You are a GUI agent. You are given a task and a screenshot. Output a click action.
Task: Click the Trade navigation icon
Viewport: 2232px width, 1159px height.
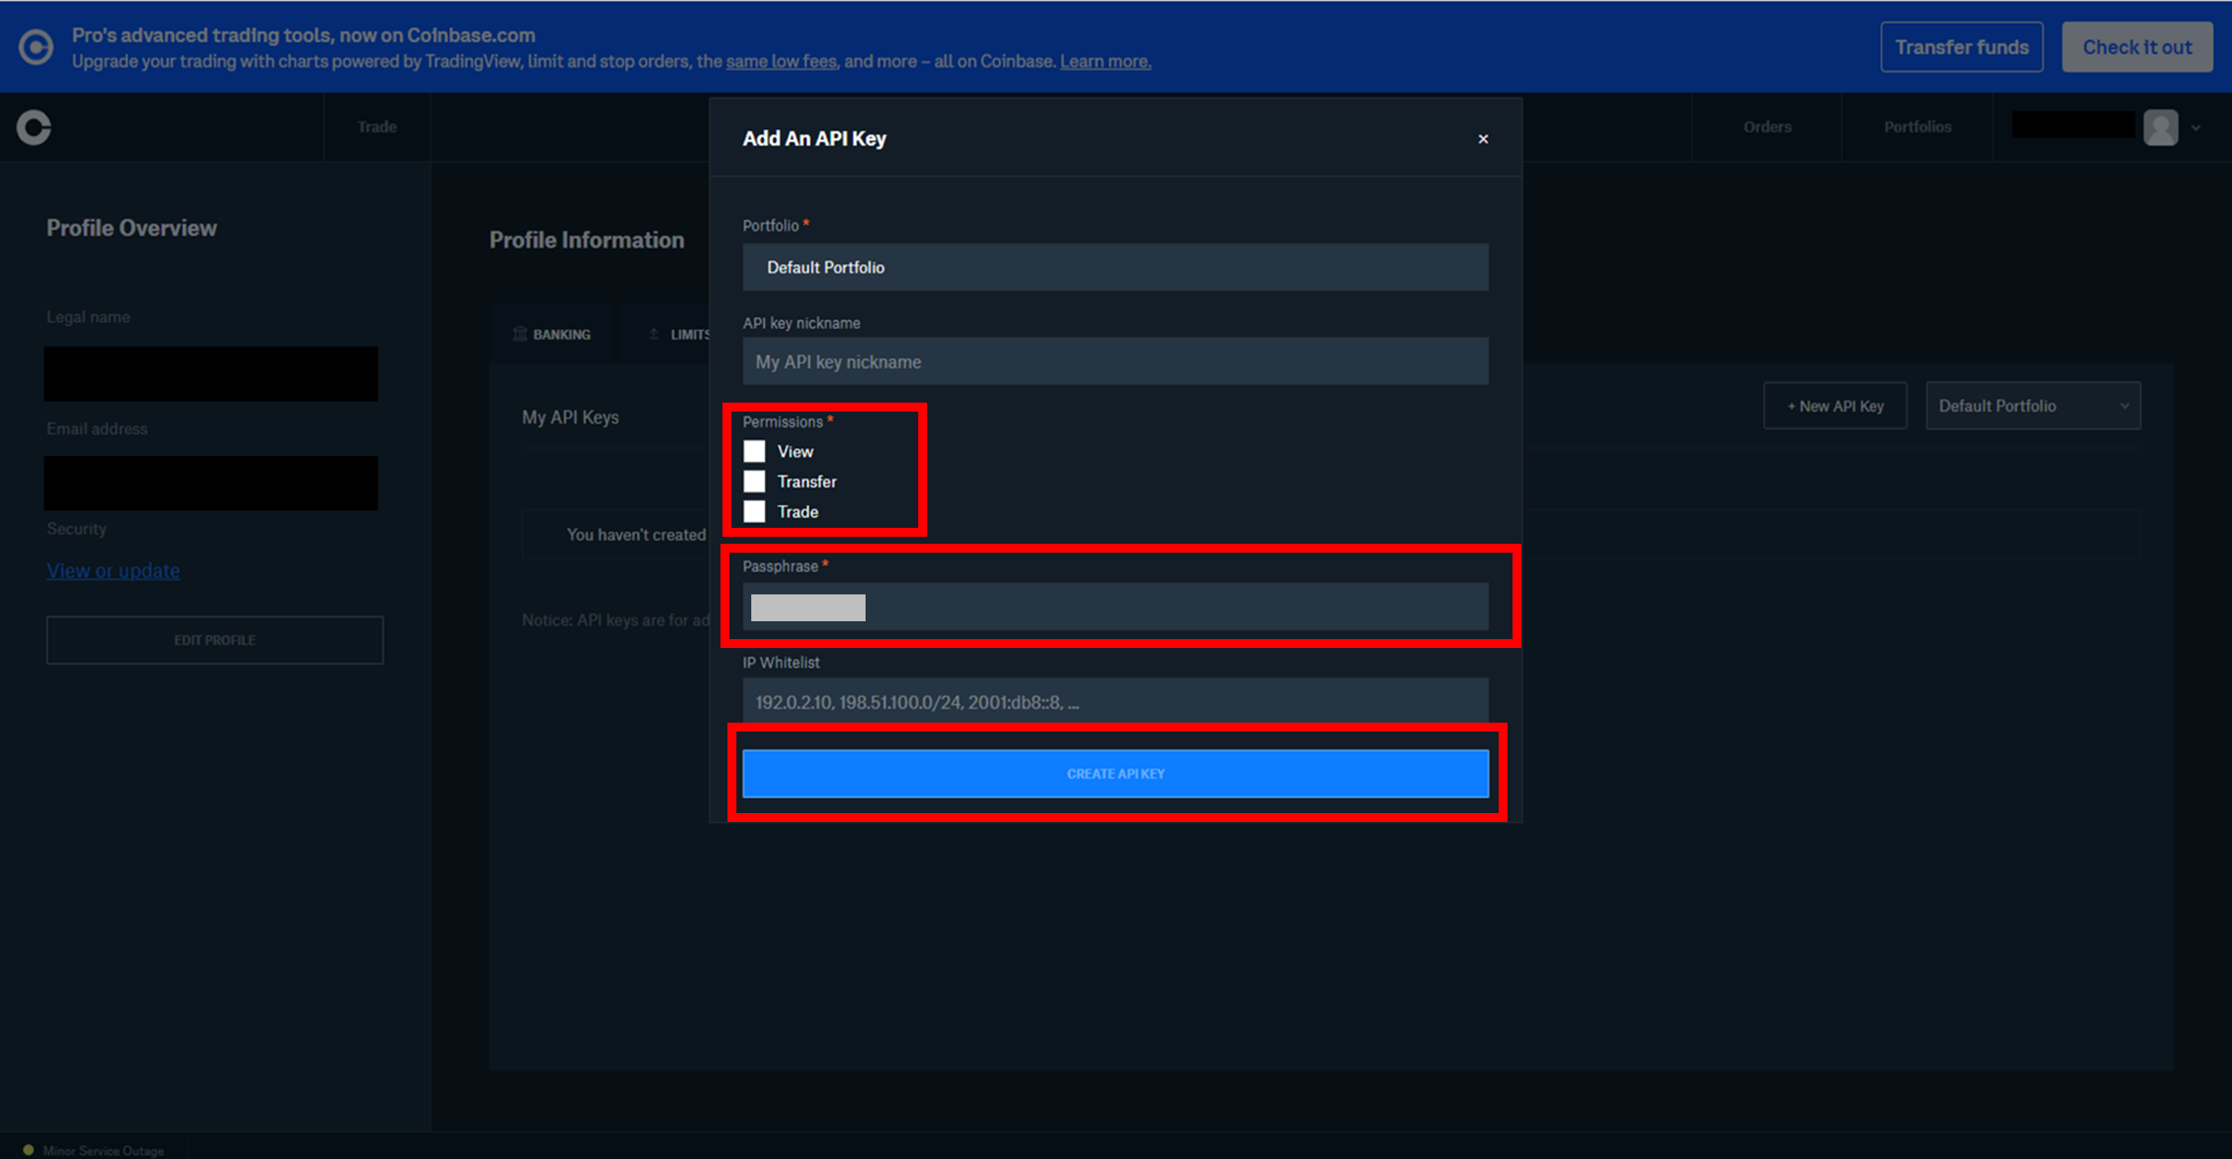[377, 127]
